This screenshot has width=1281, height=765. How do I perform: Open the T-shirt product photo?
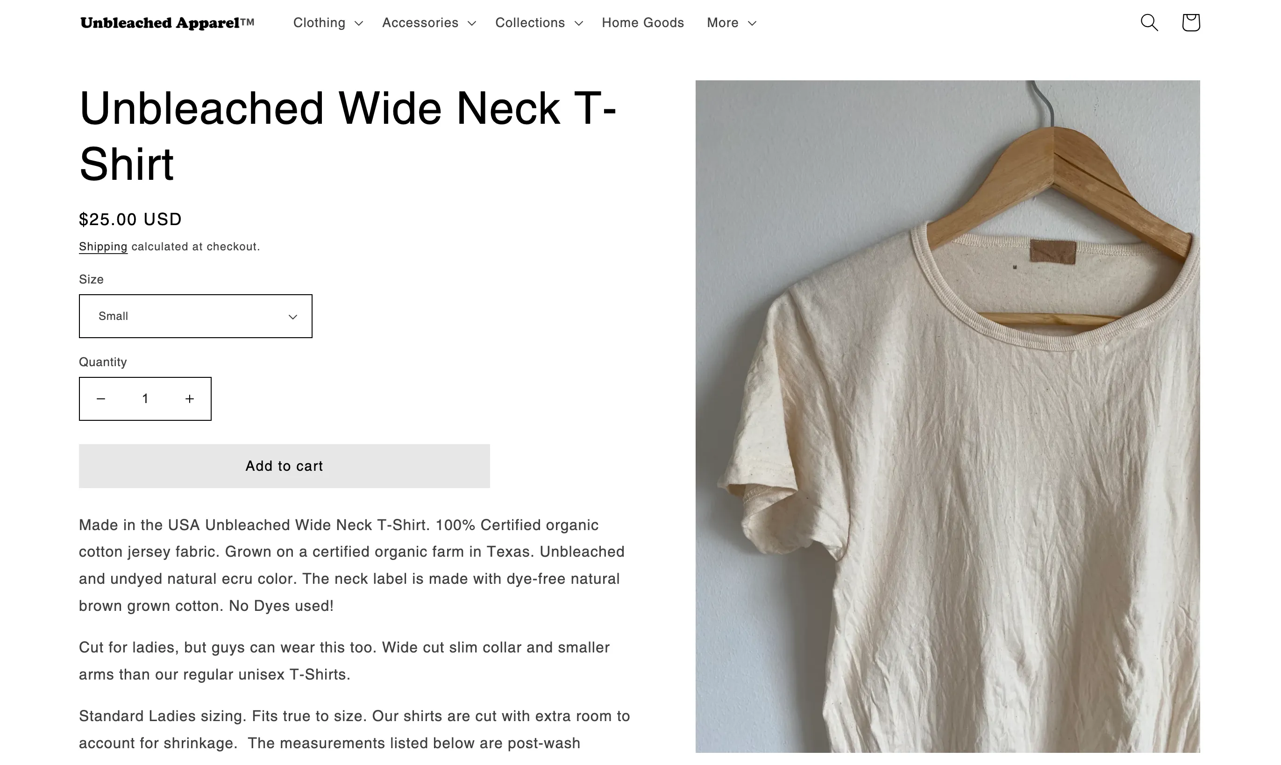click(947, 416)
